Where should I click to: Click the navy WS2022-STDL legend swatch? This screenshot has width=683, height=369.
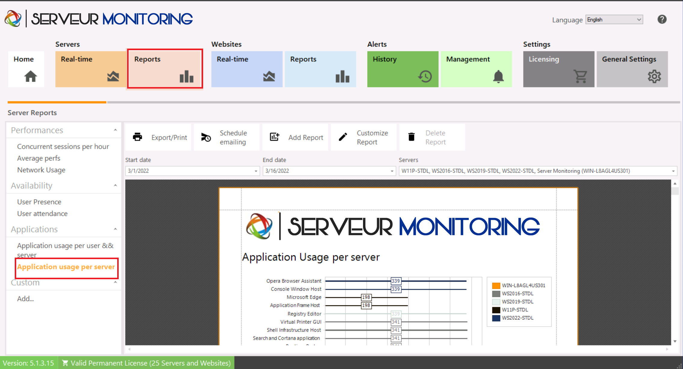(x=496, y=318)
